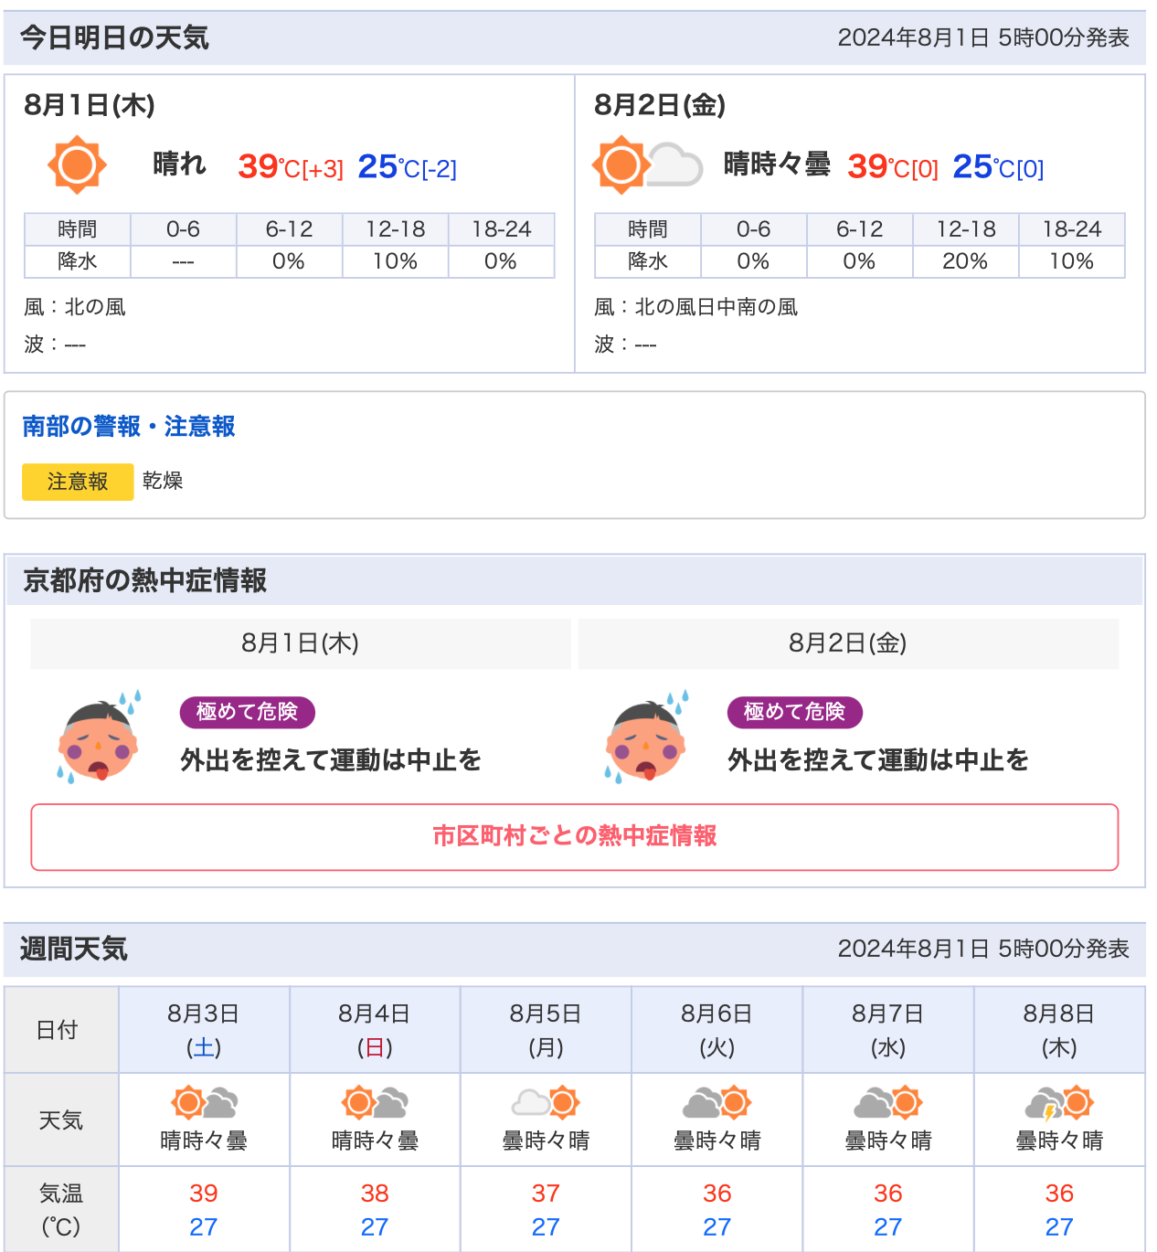Click the 8月5日 cloudy-sunny weather icon
The height and width of the screenshot is (1252, 1157).
click(546, 1103)
